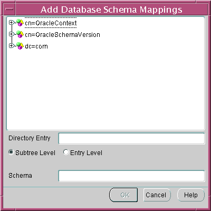Open Help for schema mappings
Image resolution: width=211 pixels, height=211 pixels.
tap(191, 195)
